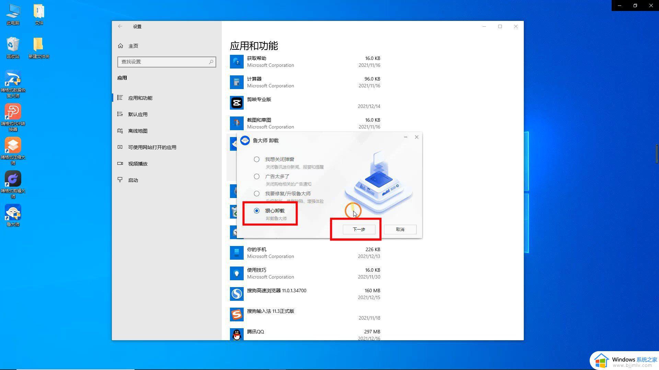
Task: Open the 此电脑 desktop icon
Action: tap(13, 11)
